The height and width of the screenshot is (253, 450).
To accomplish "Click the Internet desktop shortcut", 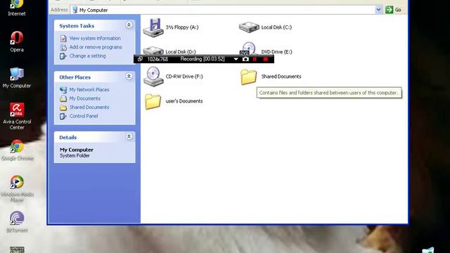I will (17, 8).
